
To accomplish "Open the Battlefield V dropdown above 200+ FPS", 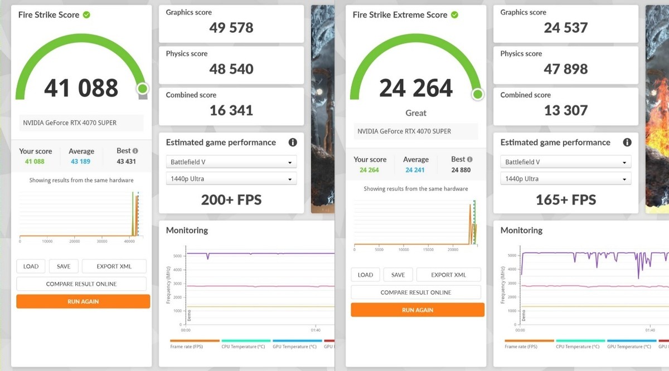I will click(231, 162).
